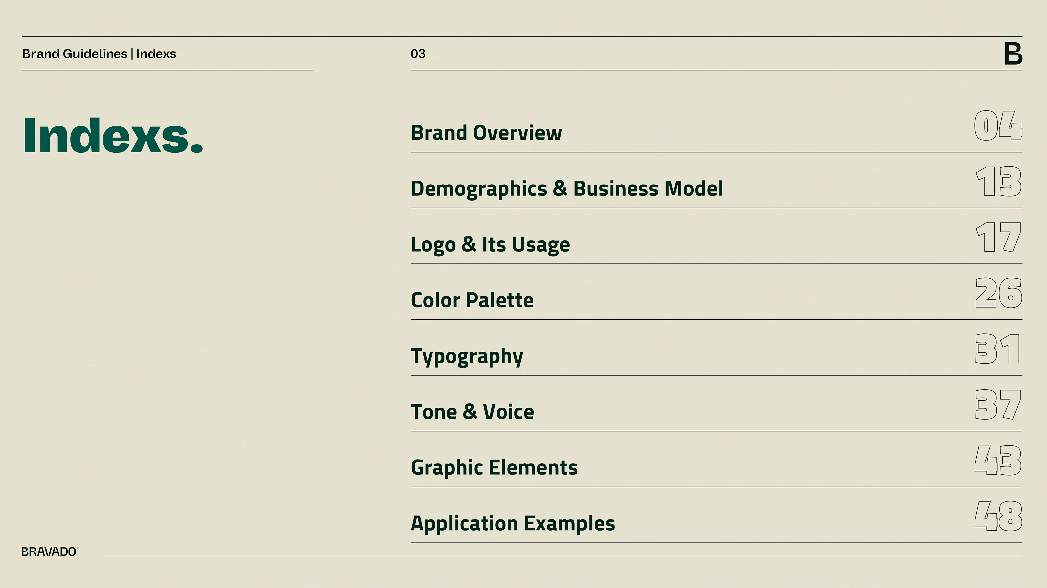The height and width of the screenshot is (588, 1047).
Task: Open the Brand Overview section
Action: pyautogui.click(x=486, y=133)
